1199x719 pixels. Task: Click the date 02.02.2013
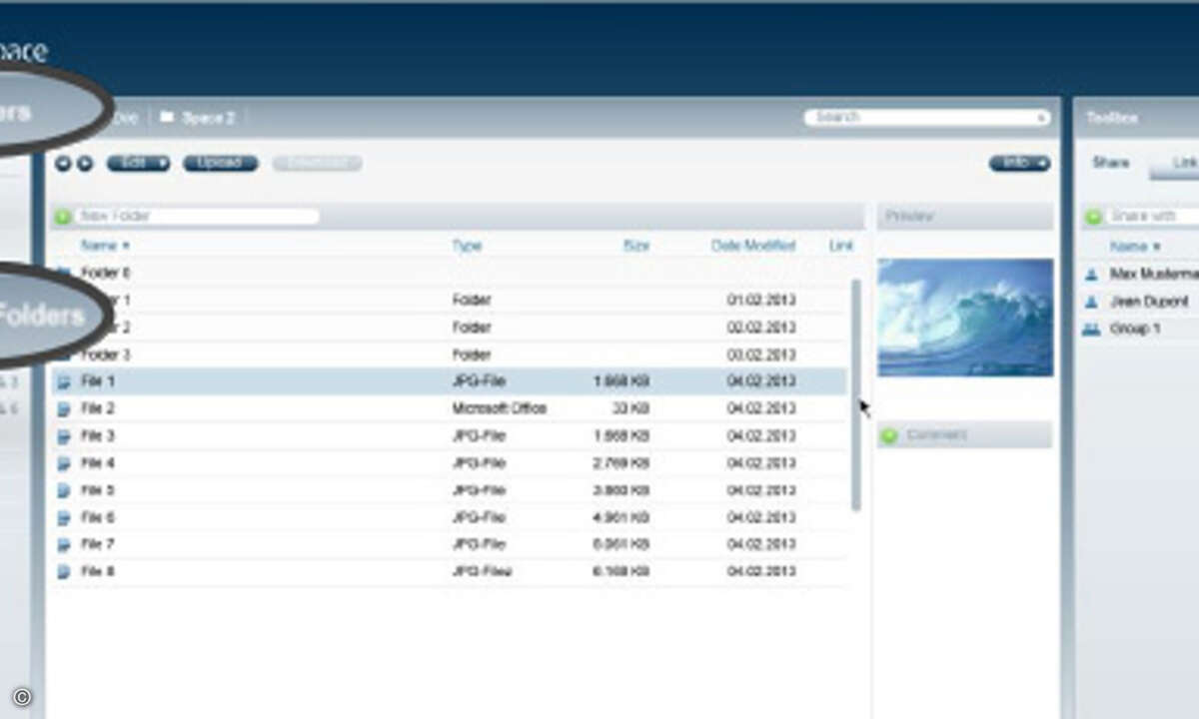pyautogui.click(x=761, y=328)
